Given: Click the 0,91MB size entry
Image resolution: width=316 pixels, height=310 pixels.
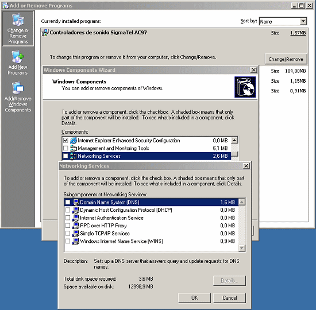Looking at the screenshot, I should click(x=298, y=91).
